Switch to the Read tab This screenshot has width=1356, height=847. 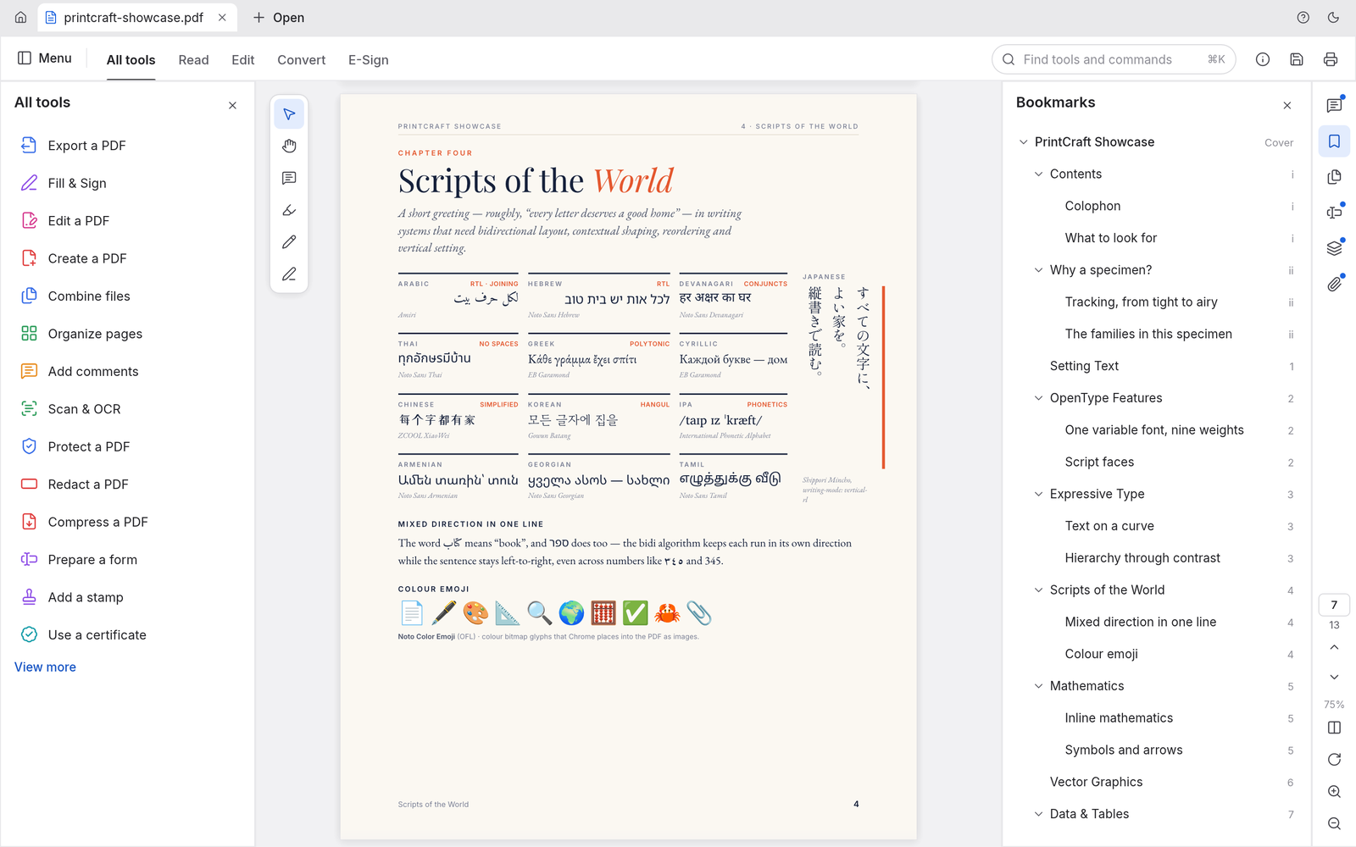(x=193, y=60)
